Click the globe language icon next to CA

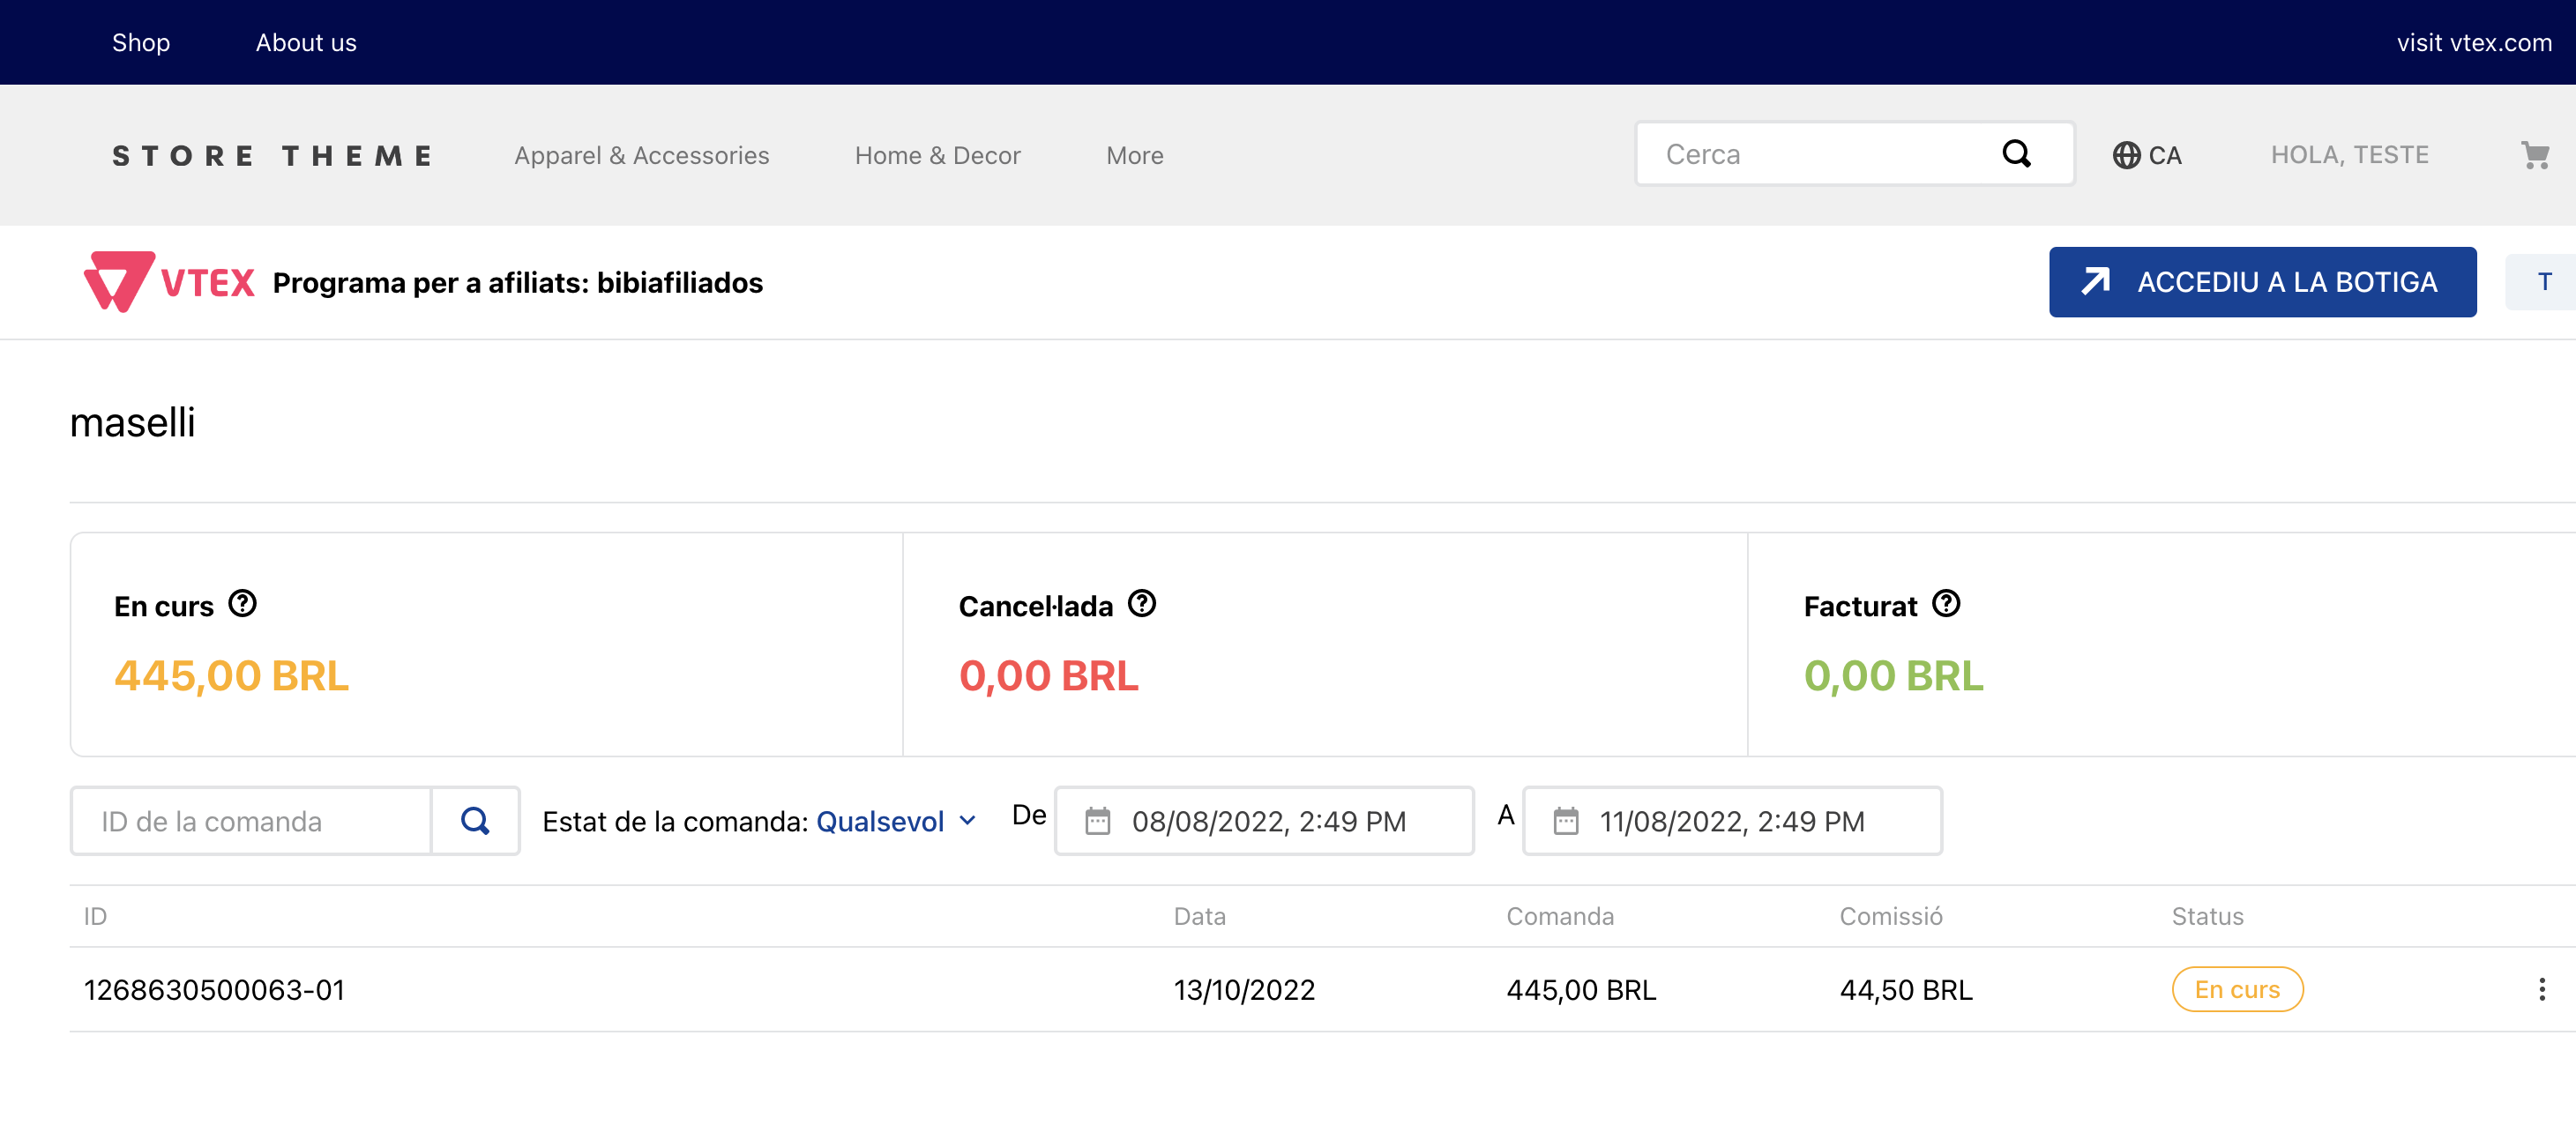tap(2126, 155)
